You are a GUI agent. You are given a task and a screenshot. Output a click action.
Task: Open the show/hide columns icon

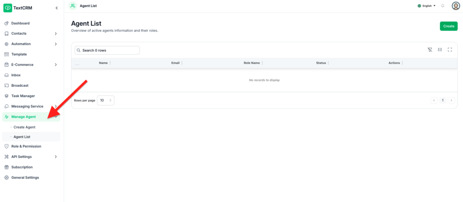pyautogui.click(x=440, y=50)
